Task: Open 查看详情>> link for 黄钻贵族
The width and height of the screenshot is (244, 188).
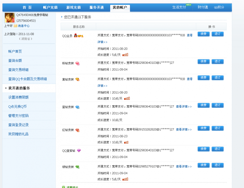Action: pyautogui.click(x=190, y=79)
